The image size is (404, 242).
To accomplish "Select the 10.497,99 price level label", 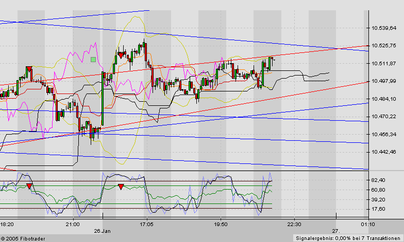I will (383, 81).
